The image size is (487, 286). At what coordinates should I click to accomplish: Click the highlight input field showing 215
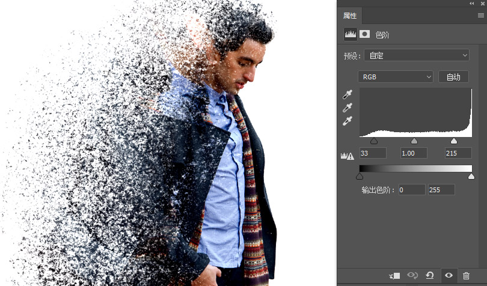pos(458,153)
